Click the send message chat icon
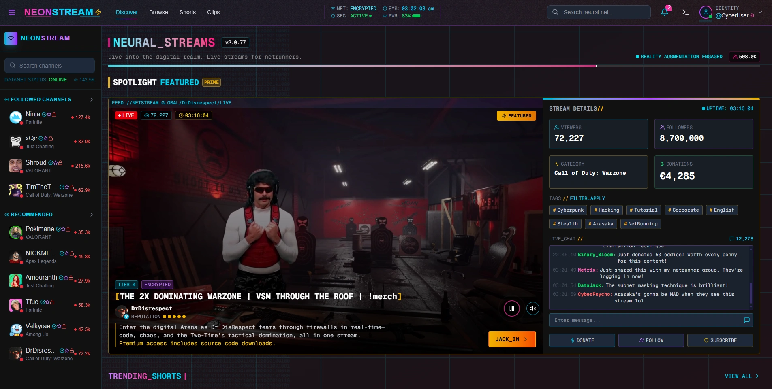 click(x=747, y=320)
